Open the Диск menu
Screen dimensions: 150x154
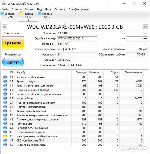tap(48, 9)
